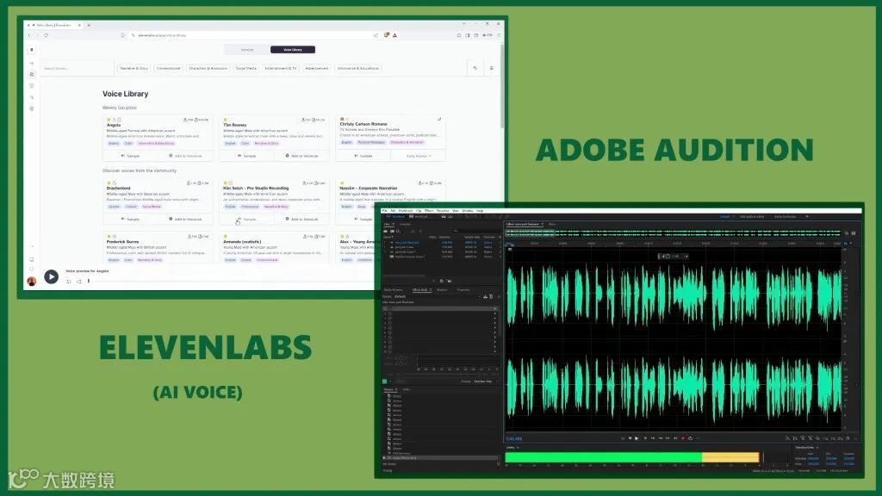Screen dimensions: 882x496
Task: Open the Effects menu in Audition
Action: coord(429,211)
